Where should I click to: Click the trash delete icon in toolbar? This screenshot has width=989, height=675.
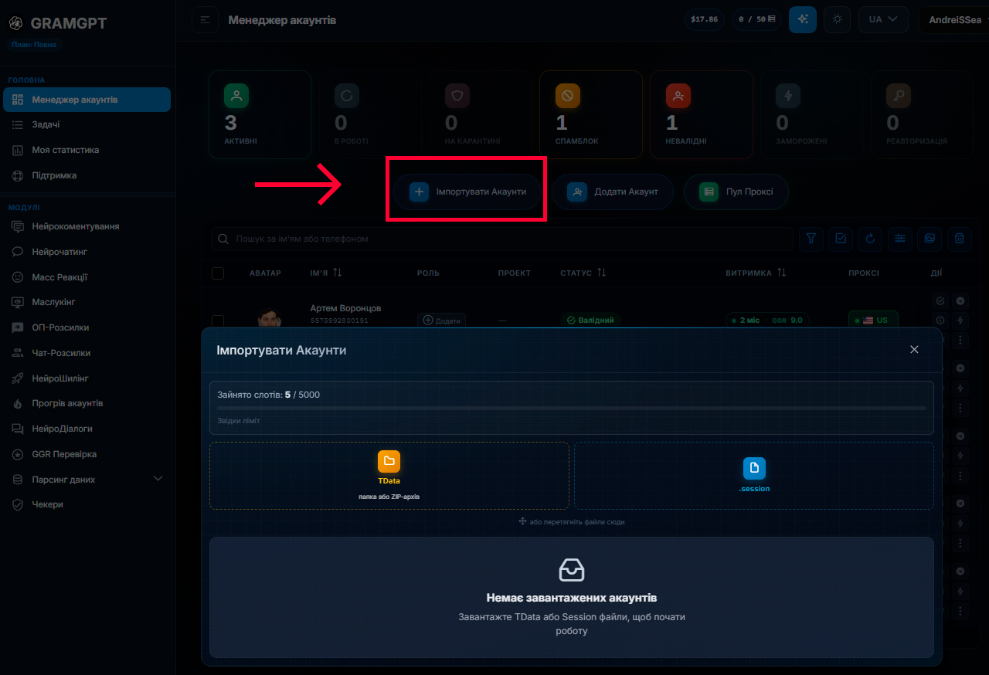pos(960,239)
